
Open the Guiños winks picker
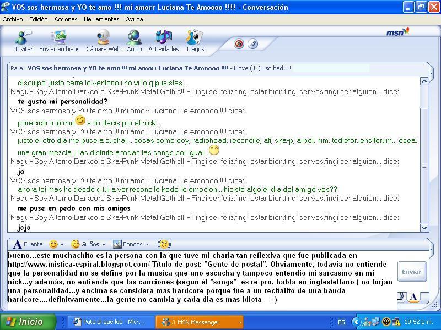(85, 244)
